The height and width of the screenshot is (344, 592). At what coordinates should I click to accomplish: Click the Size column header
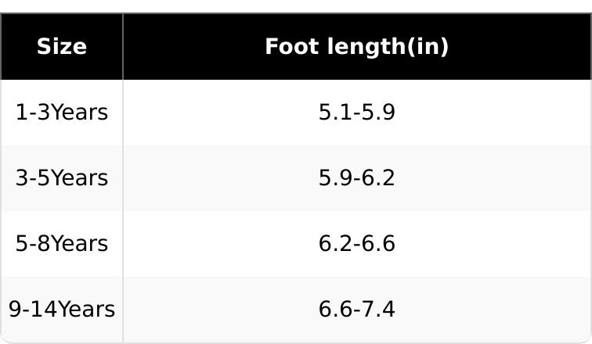pyautogui.click(x=62, y=47)
